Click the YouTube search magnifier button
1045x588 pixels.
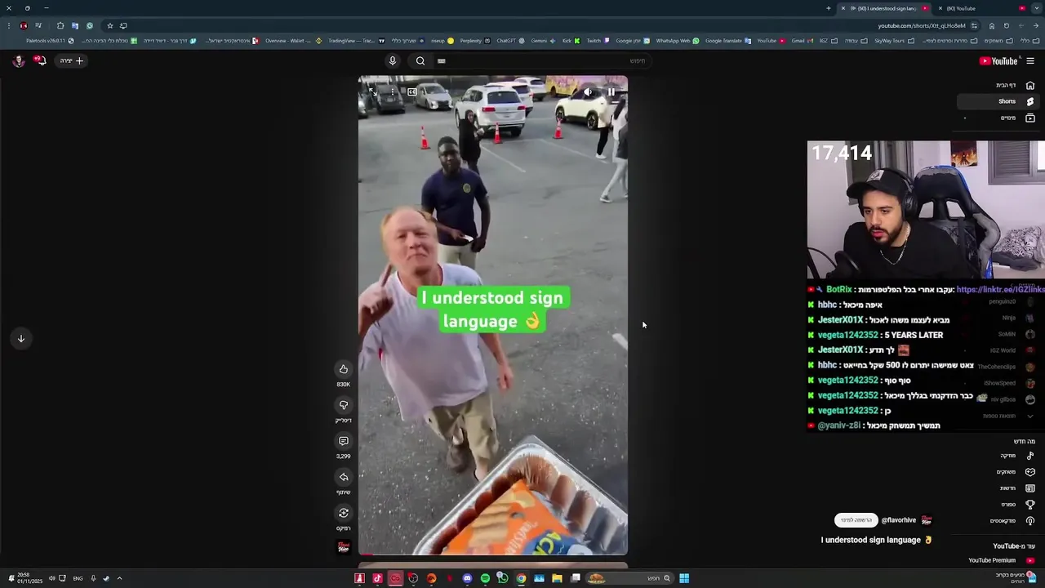pyautogui.click(x=420, y=60)
